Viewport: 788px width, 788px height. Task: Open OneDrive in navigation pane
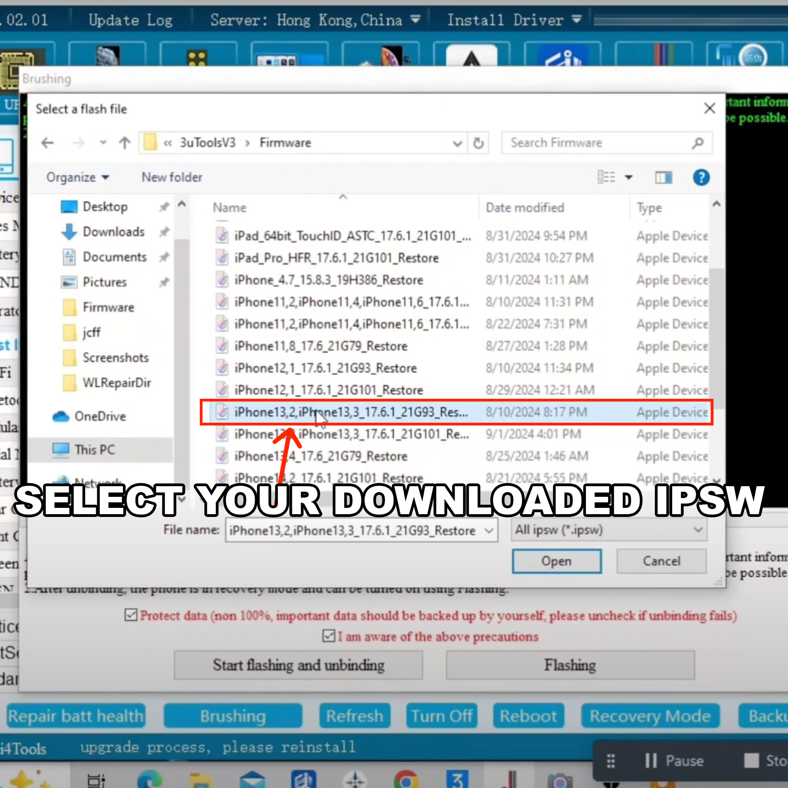coord(100,416)
